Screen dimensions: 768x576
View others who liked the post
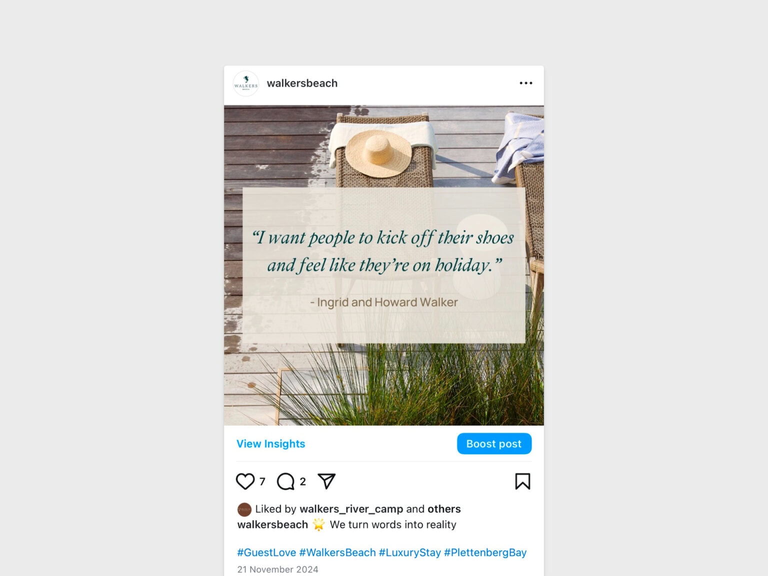click(444, 509)
